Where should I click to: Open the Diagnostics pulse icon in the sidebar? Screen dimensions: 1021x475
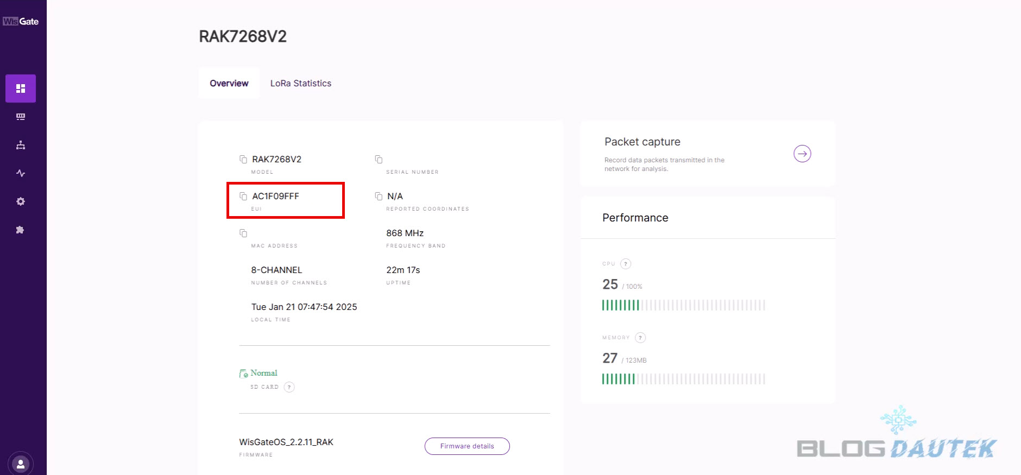tap(21, 173)
